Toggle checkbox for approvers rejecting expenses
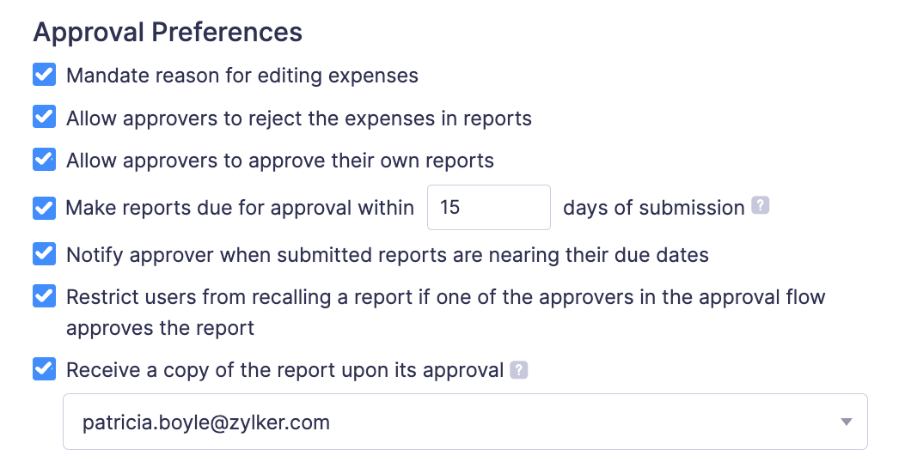The width and height of the screenshot is (911, 474). [44, 117]
